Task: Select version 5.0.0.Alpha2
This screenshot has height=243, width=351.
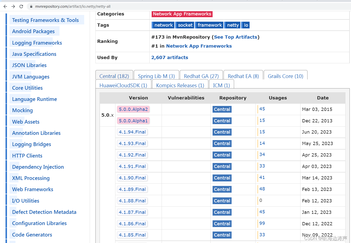Action: [133, 109]
